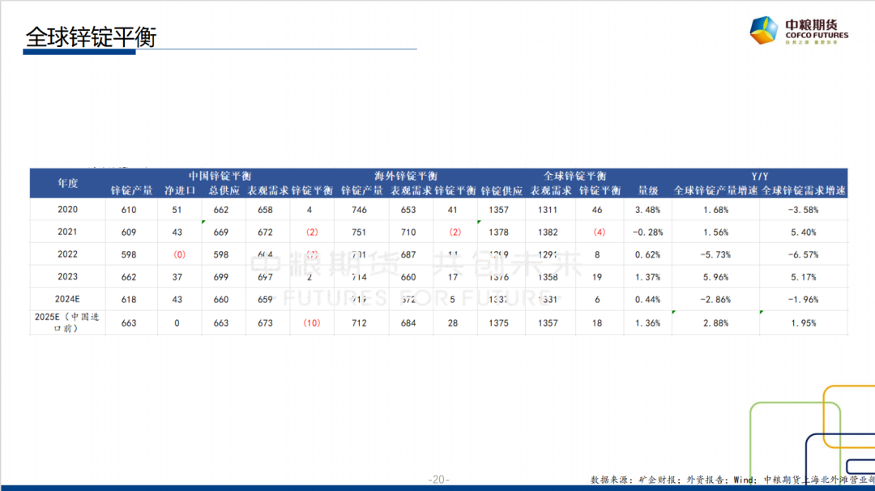875x491 pixels.
Task: Select the 2020 year row label
Action: point(67,209)
